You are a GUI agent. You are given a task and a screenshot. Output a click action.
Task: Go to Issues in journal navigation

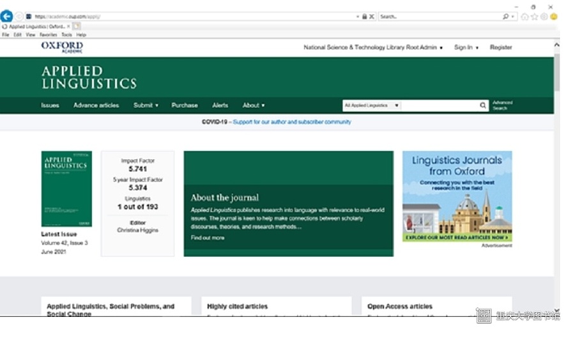(50, 105)
